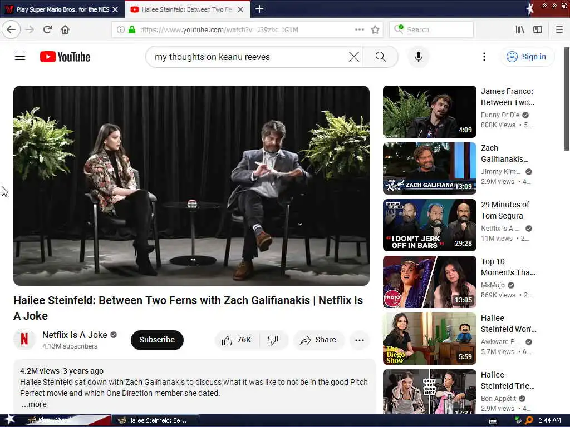Search with your voice microphone

[x=419, y=57]
